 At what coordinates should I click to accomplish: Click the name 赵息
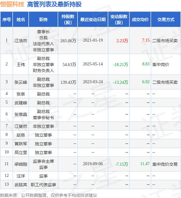click(x=21, y=135)
